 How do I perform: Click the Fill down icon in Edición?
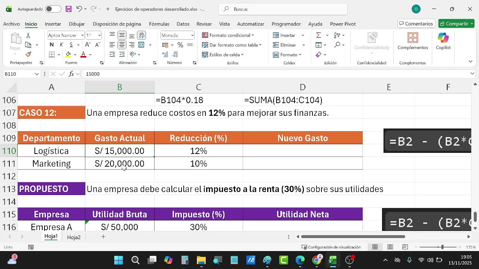[x=318, y=45]
